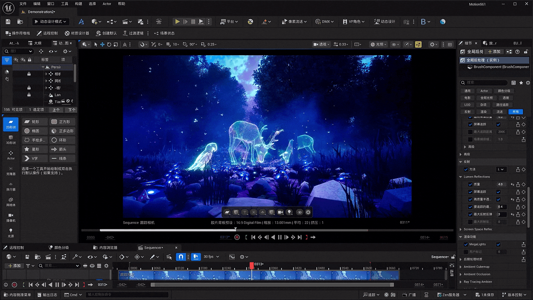This screenshot has width=533, height=300.
Task: Start Play in editor with green play icon
Action: [x=177, y=22]
